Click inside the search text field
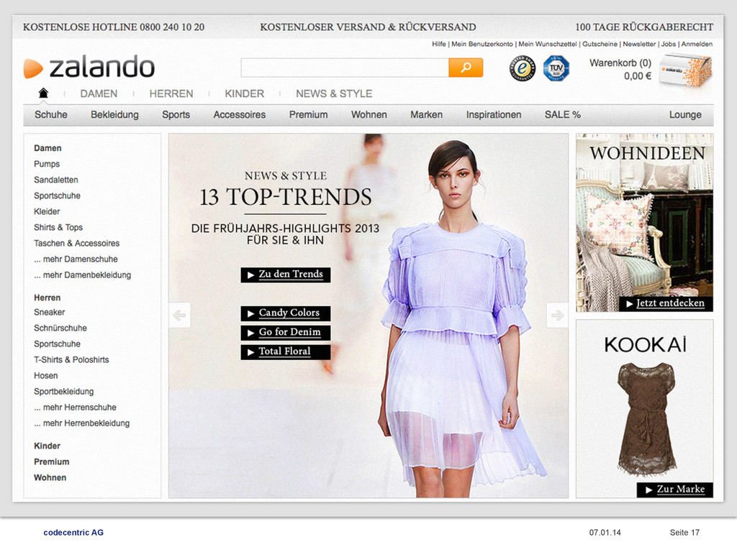 pyautogui.click(x=345, y=68)
